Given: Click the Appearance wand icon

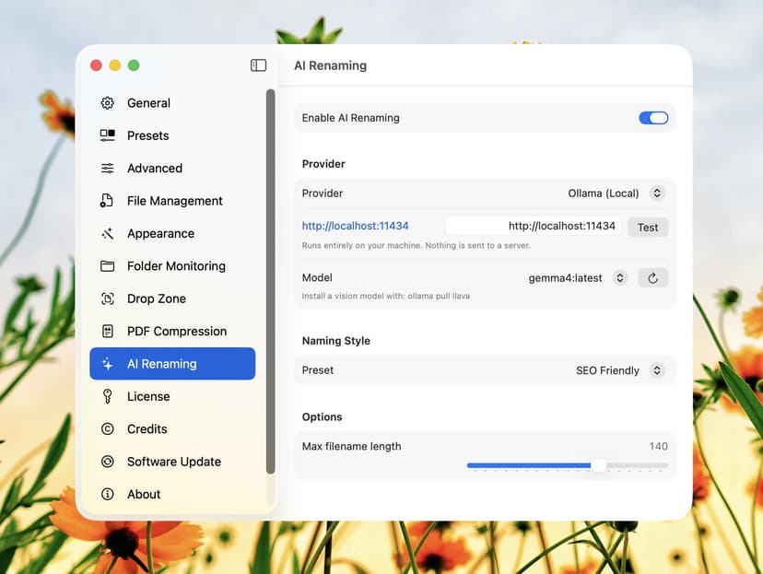Looking at the screenshot, I should coord(108,233).
